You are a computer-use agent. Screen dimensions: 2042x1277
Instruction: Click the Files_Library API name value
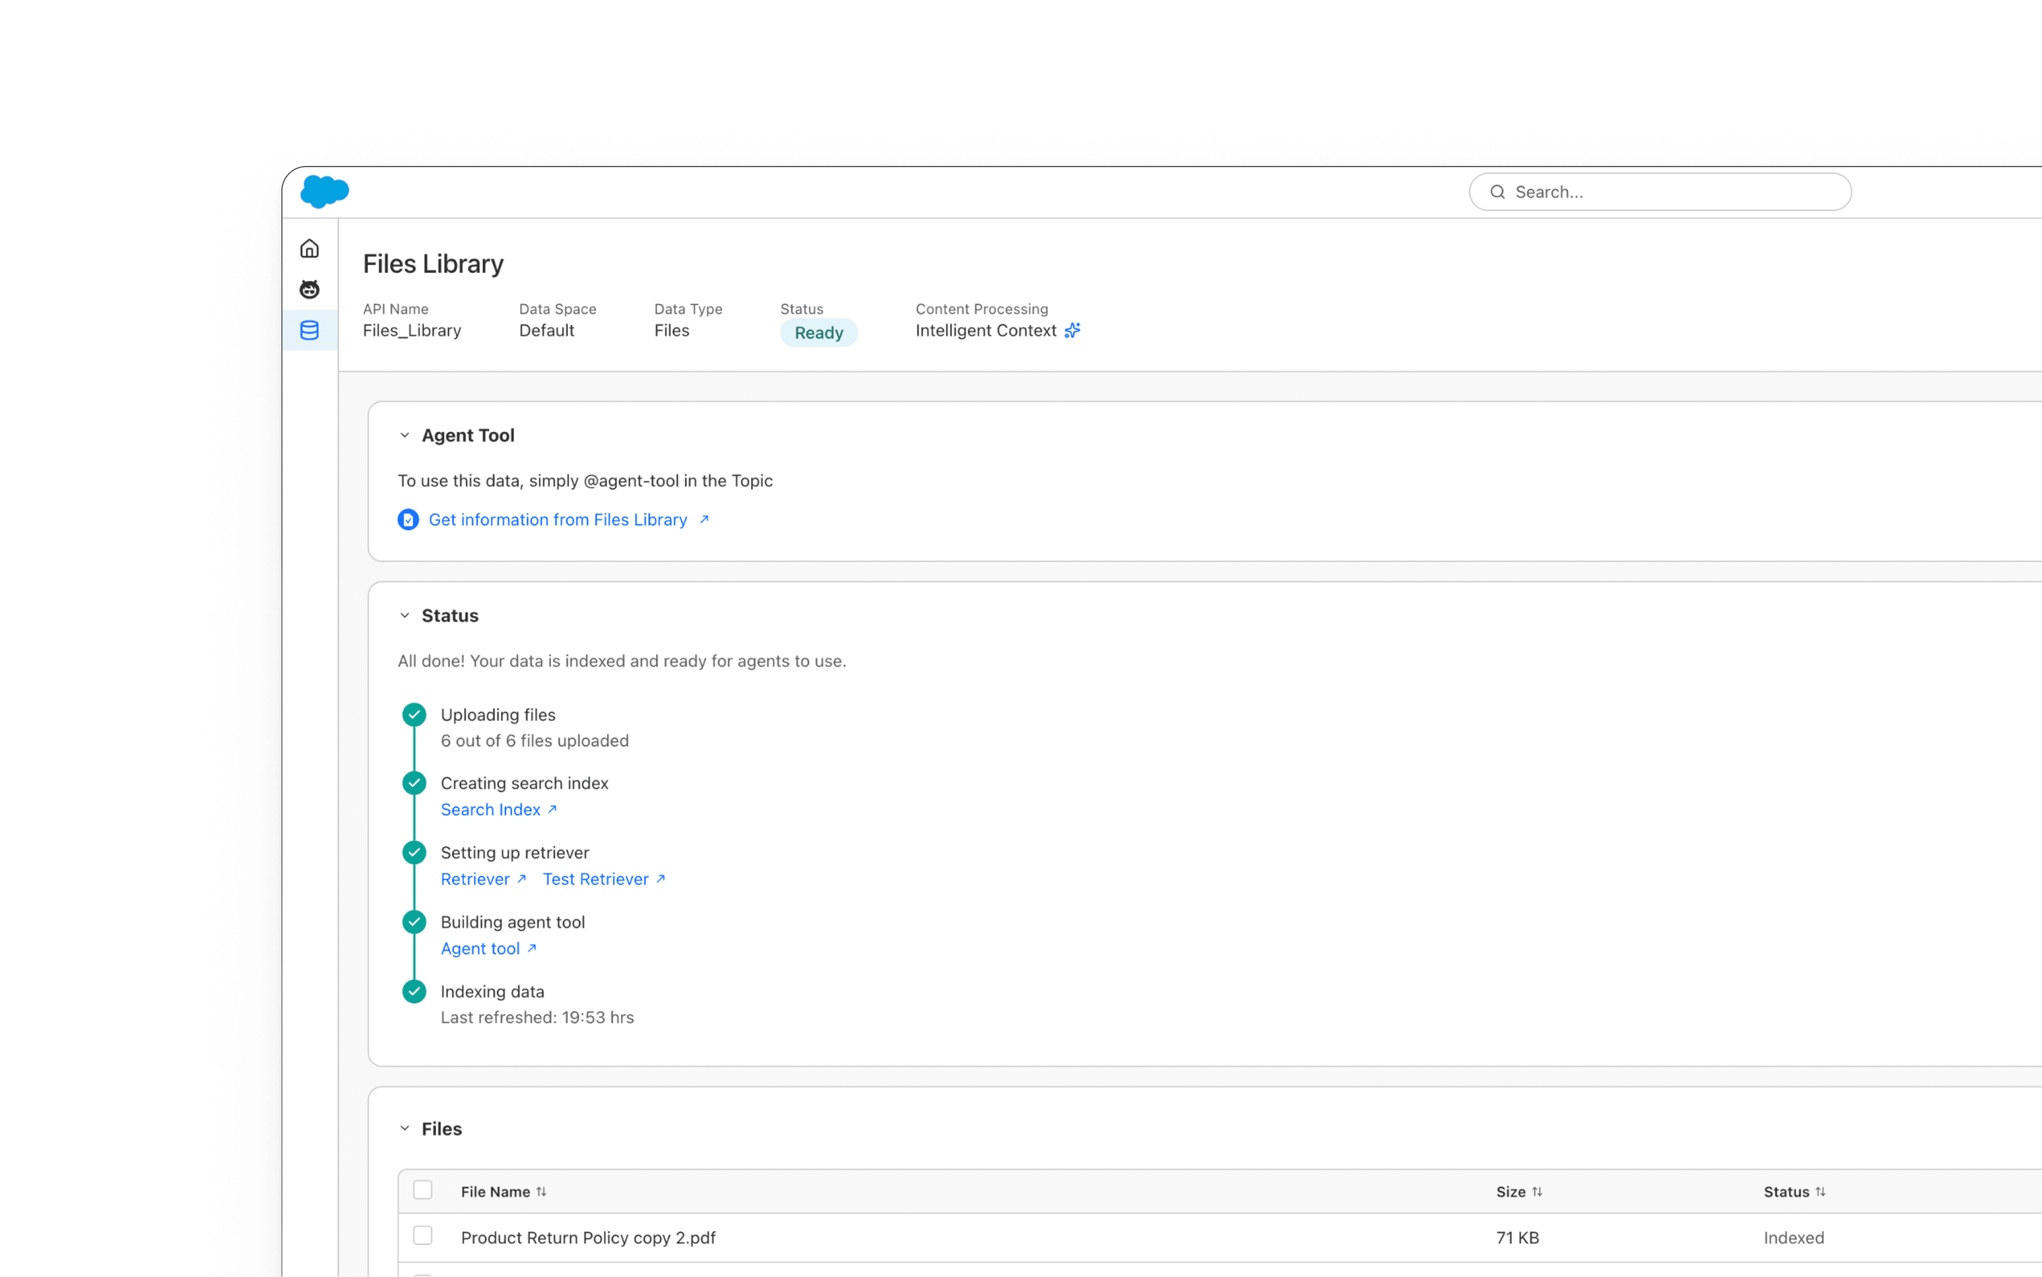412,330
